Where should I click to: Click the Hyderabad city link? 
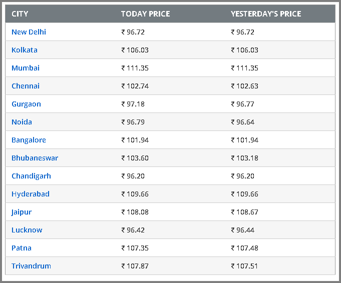30,194
